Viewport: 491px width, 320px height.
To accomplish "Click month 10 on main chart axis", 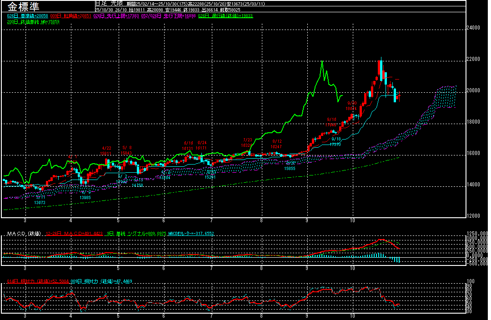I will [353, 220].
